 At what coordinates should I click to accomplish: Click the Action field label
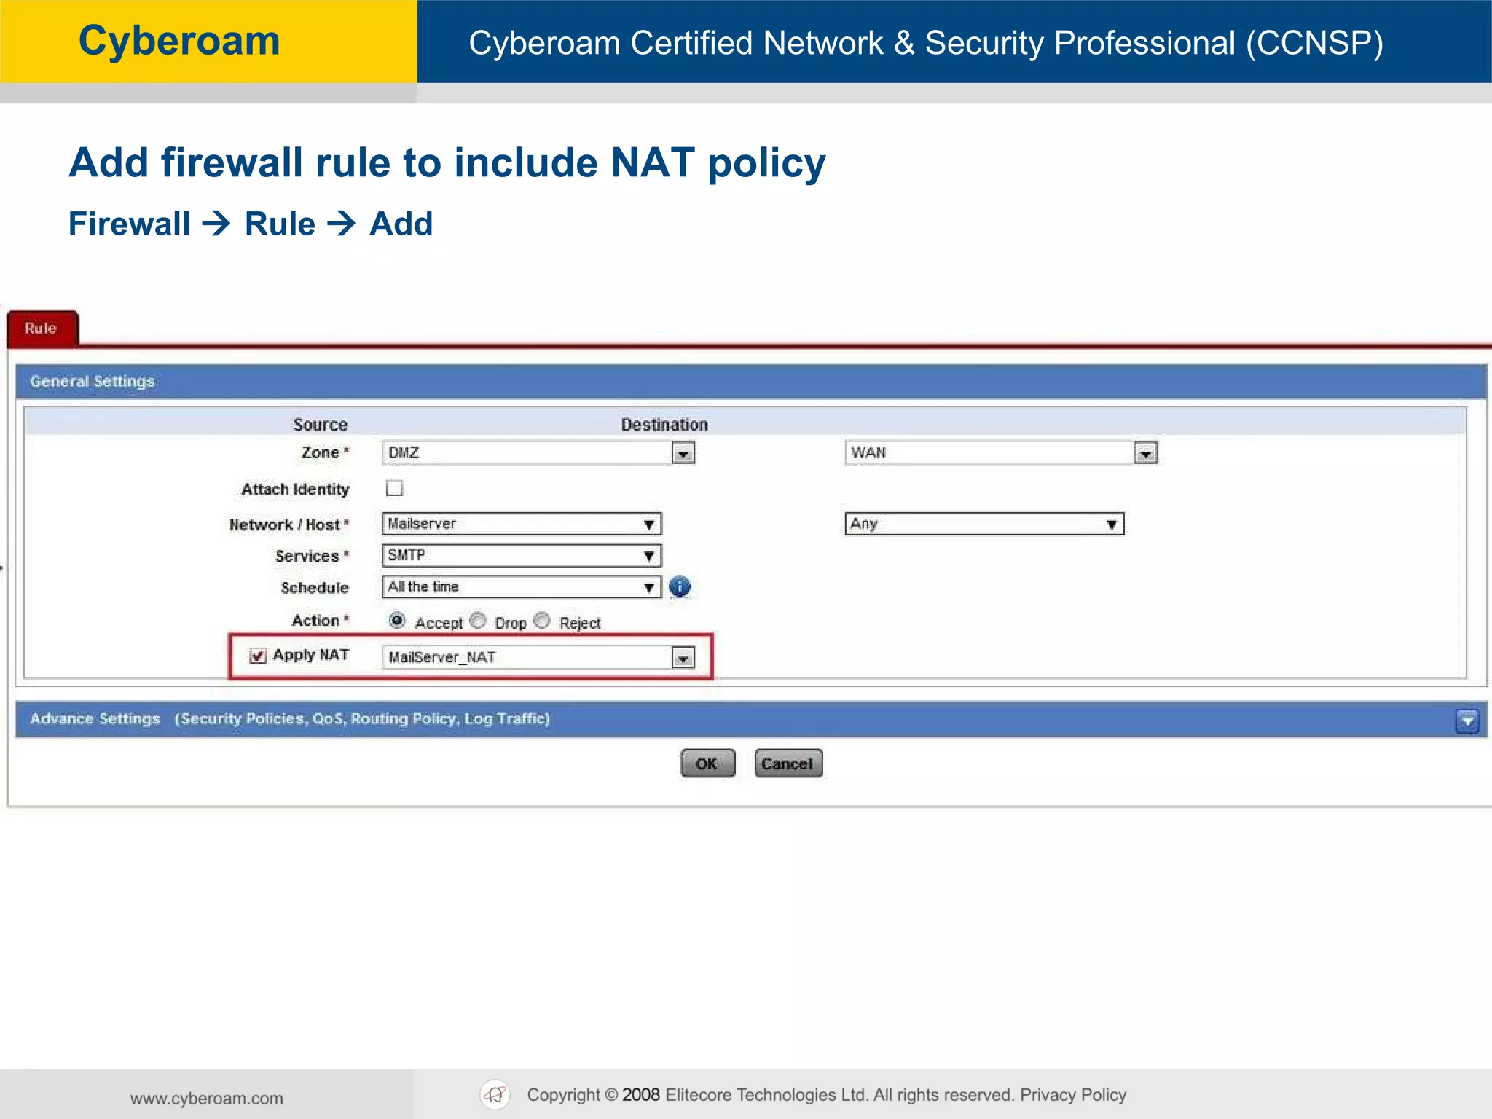point(321,620)
